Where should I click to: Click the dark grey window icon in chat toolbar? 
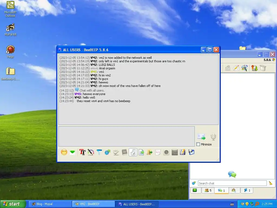click(174, 152)
